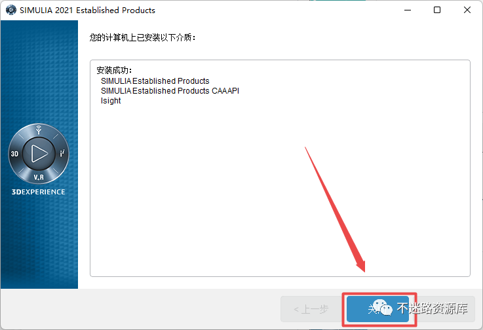Maximize the installer window
Screen dimensions: 483x330
click(436, 10)
